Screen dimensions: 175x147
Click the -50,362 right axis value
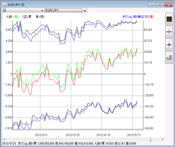tap(149, 128)
